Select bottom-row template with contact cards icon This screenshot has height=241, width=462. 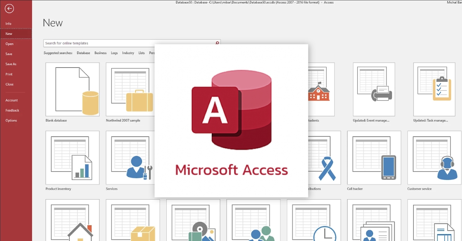(x=374, y=220)
